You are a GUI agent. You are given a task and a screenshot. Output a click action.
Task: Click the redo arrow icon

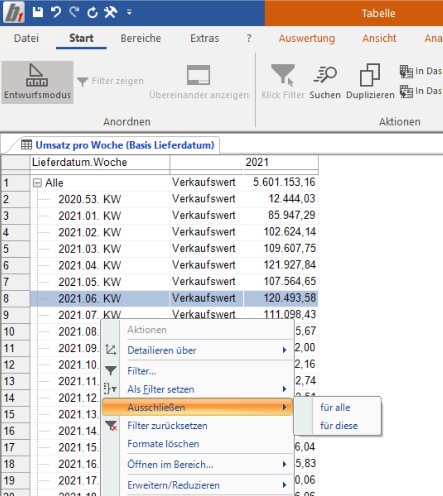tap(74, 12)
